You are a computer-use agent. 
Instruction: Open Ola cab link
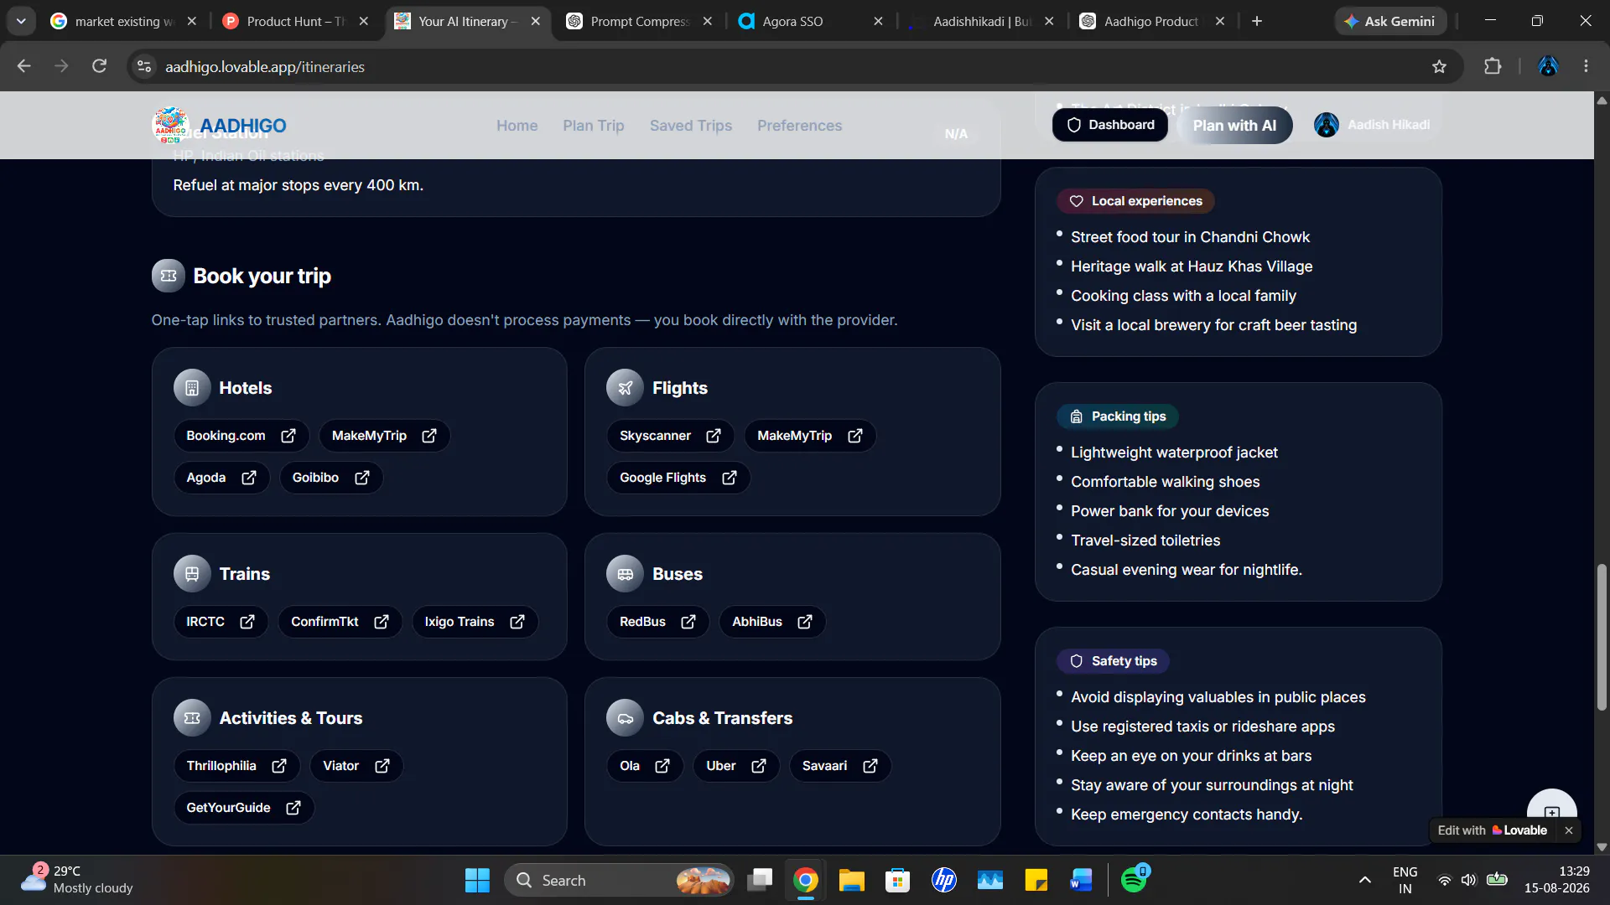click(x=644, y=766)
